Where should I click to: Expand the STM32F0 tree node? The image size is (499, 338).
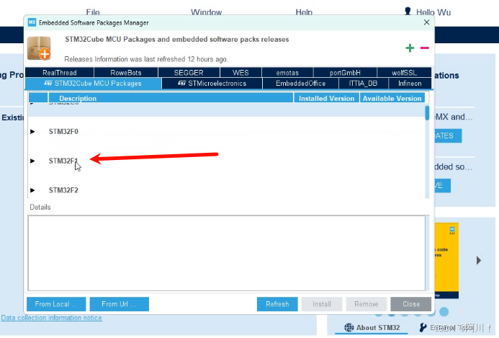32,132
